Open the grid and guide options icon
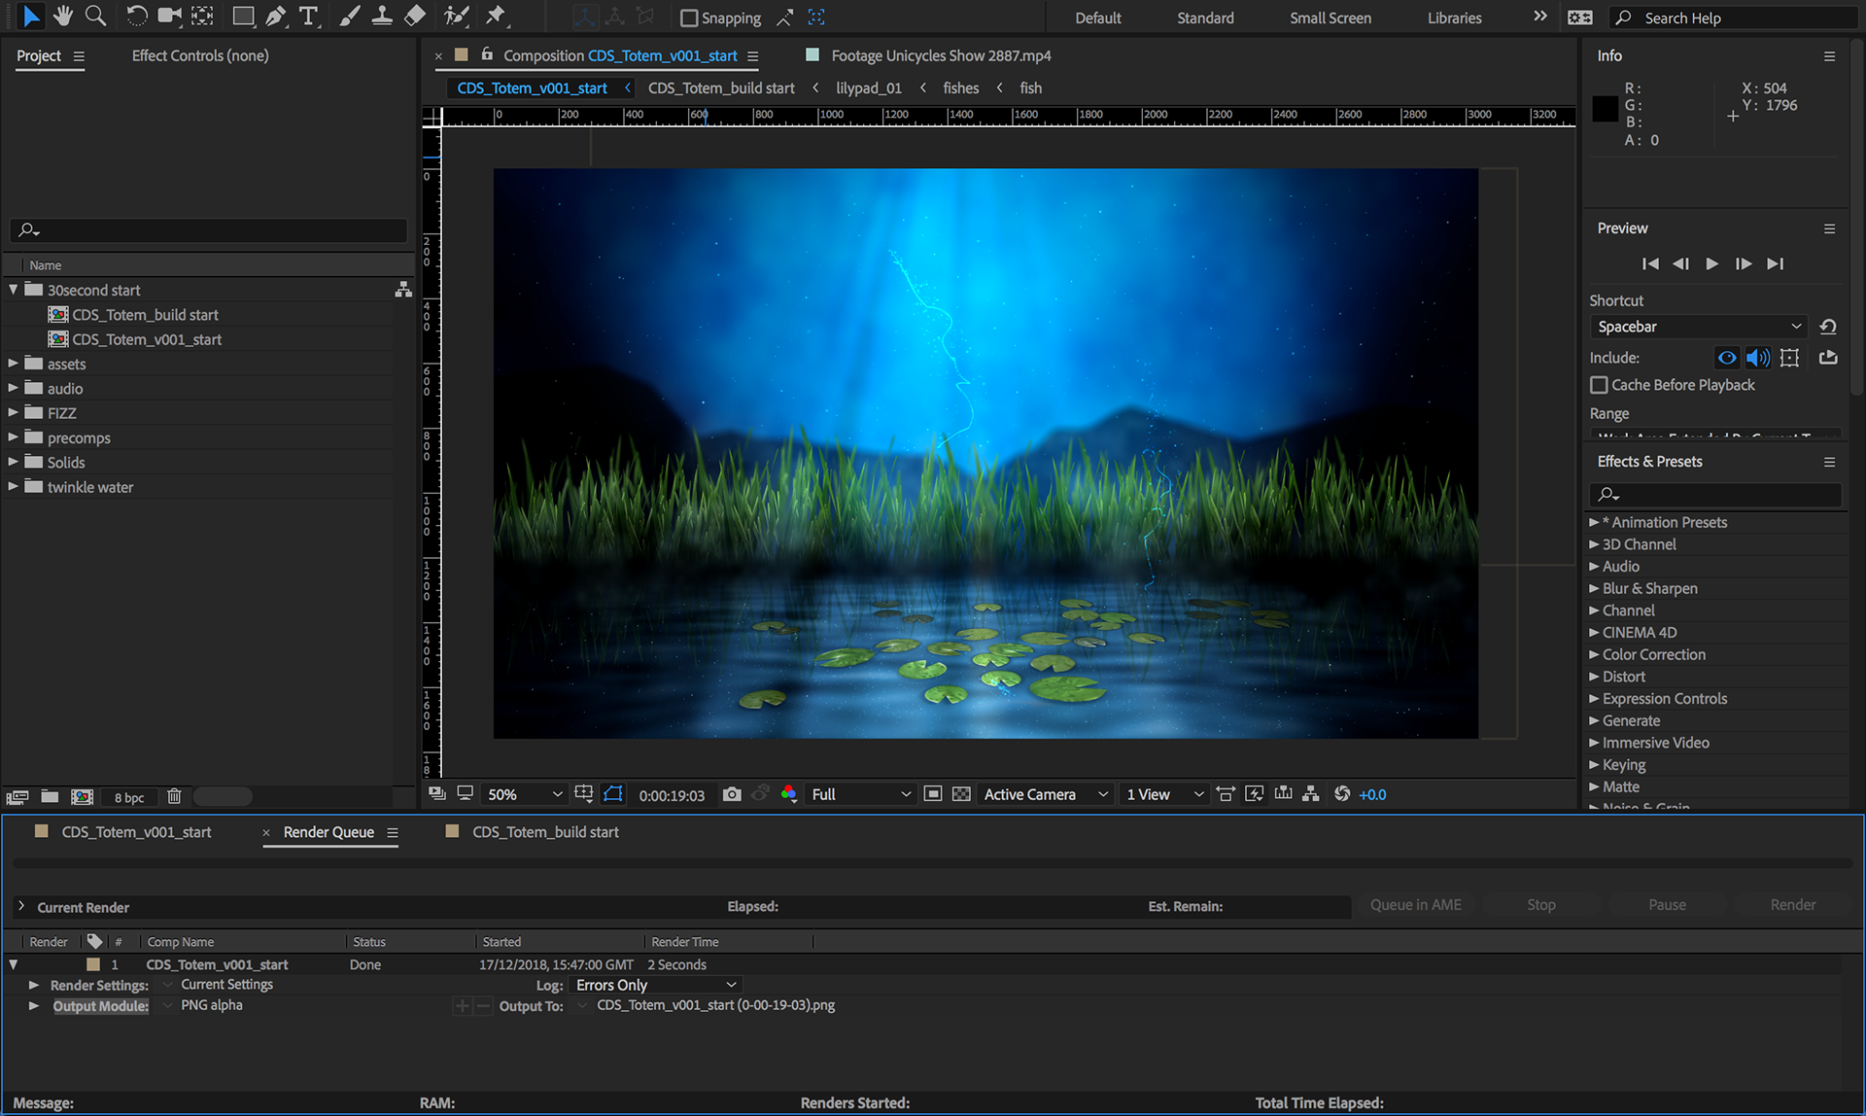Screen dimensions: 1866x1116 [x=583, y=794]
